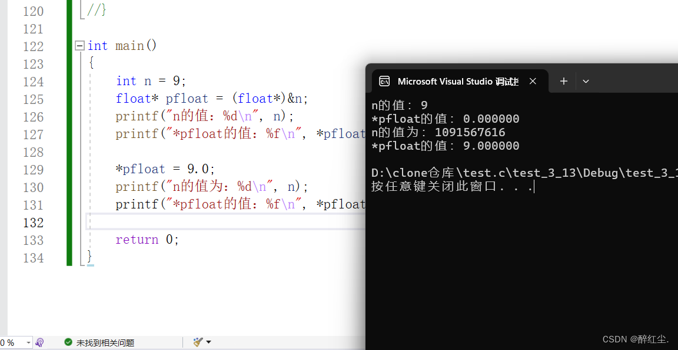This screenshot has height=350, width=678.
Task: Place cursor on empty line 132
Action: 225,222
